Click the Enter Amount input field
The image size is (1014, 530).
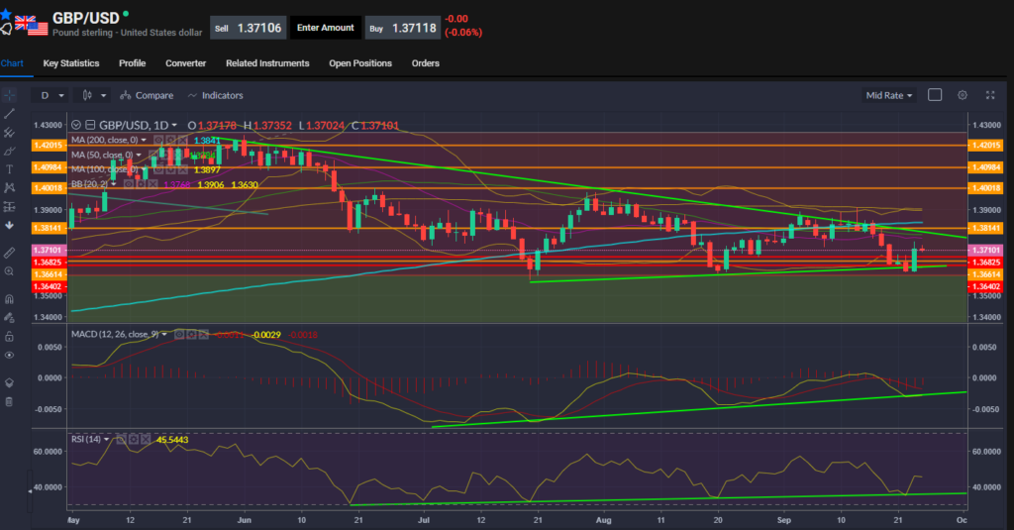point(326,28)
